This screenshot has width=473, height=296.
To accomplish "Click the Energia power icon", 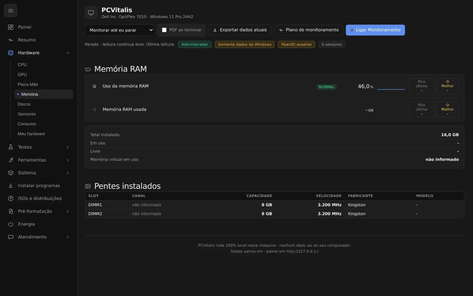I will pos(11,224).
